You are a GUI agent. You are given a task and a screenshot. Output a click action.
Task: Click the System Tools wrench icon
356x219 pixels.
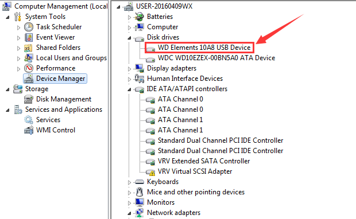point(18,17)
